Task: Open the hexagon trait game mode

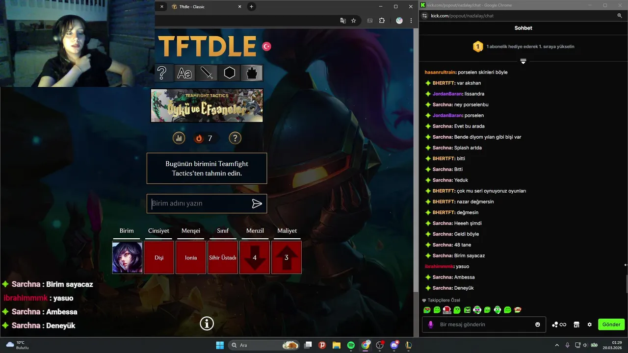Action: [x=229, y=73]
